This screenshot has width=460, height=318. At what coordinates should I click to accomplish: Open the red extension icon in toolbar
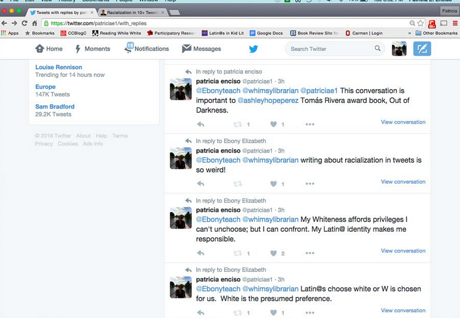pos(432,24)
